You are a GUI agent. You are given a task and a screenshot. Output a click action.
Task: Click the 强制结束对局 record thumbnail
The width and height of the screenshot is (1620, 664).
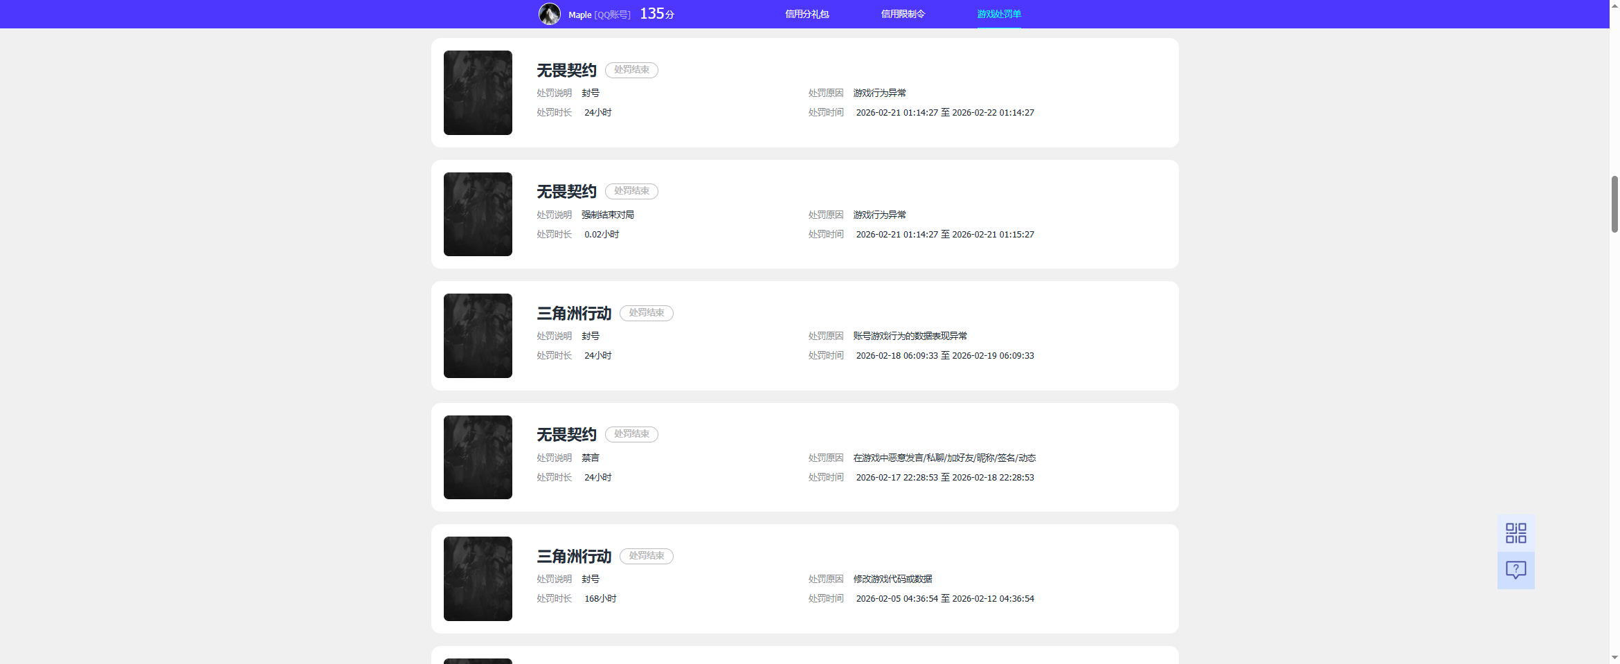click(x=478, y=214)
